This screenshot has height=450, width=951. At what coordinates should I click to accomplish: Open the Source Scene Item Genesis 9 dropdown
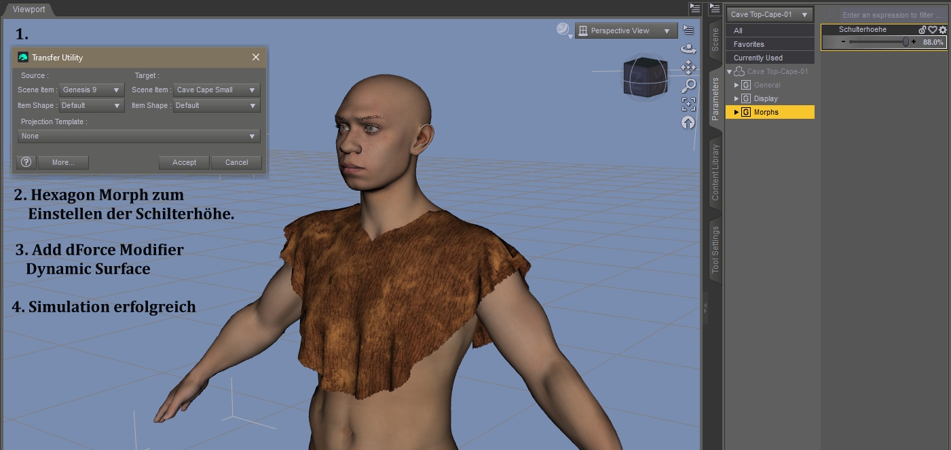(x=92, y=90)
